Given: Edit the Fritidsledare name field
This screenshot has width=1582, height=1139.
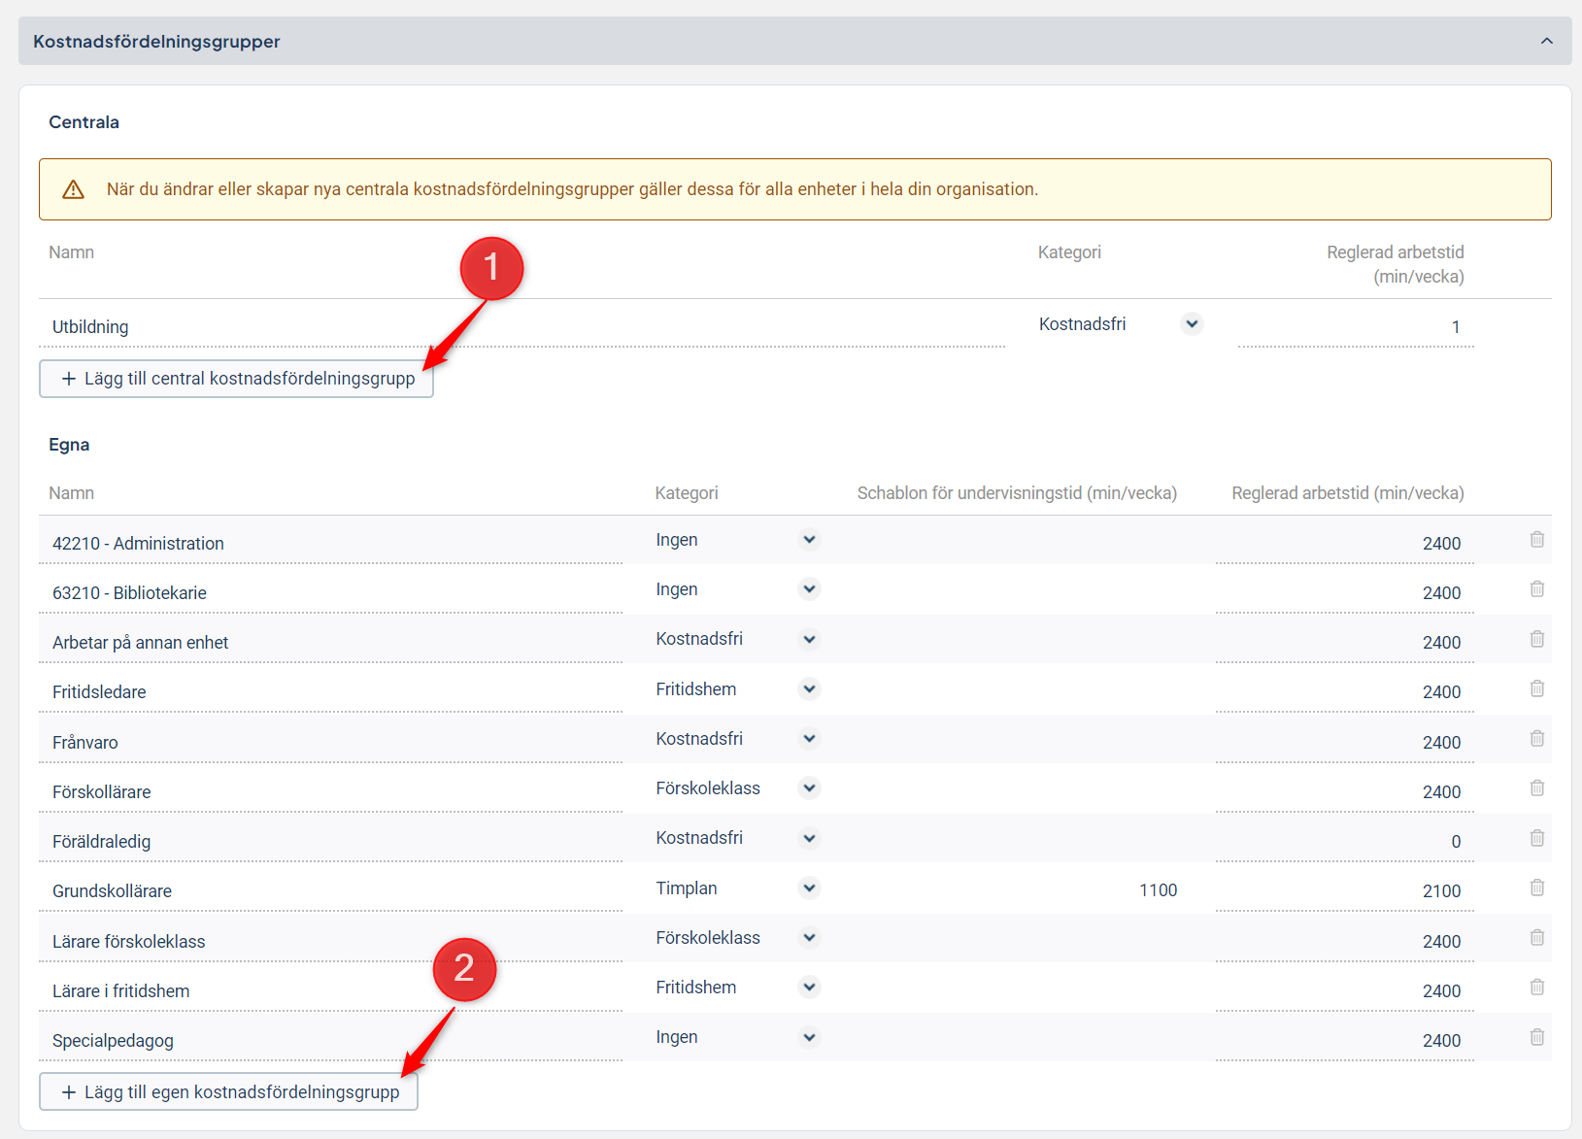Looking at the screenshot, I should [x=331, y=692].
